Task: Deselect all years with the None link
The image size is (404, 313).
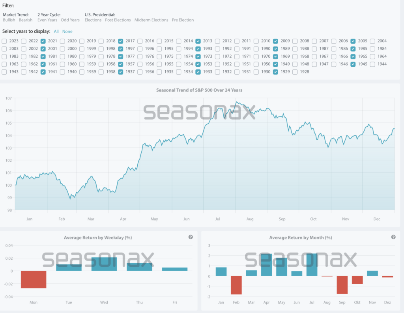Action: (67, 32)
